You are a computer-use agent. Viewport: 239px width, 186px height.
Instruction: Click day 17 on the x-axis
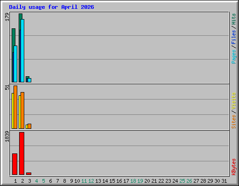coord(126,181)
